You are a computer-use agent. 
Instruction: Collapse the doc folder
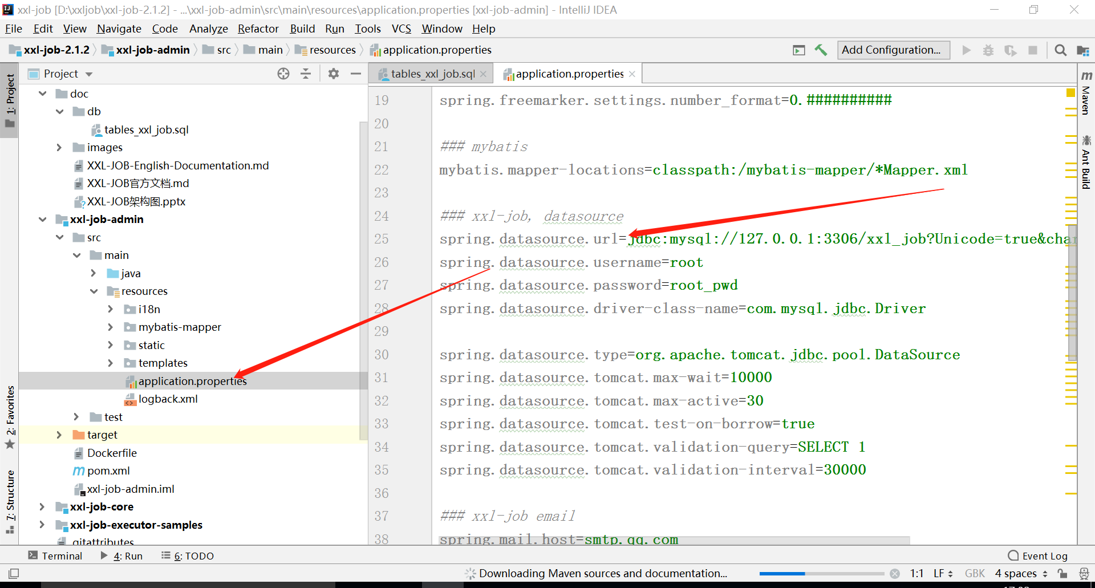[x=43, y=94]
